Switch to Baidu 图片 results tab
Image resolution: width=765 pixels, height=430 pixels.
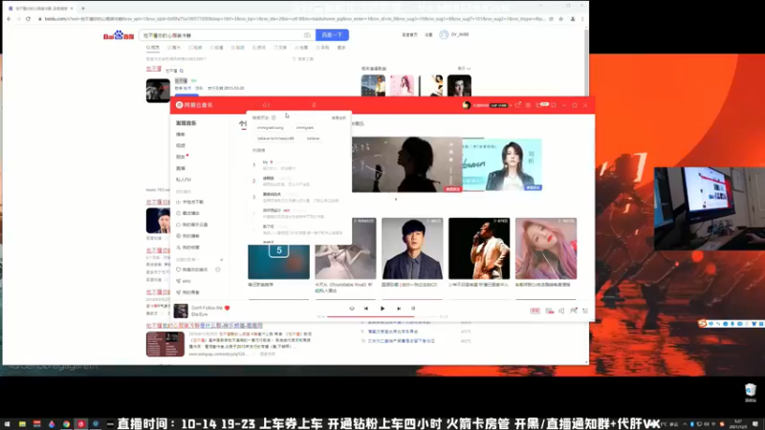(x=175, y=48)
